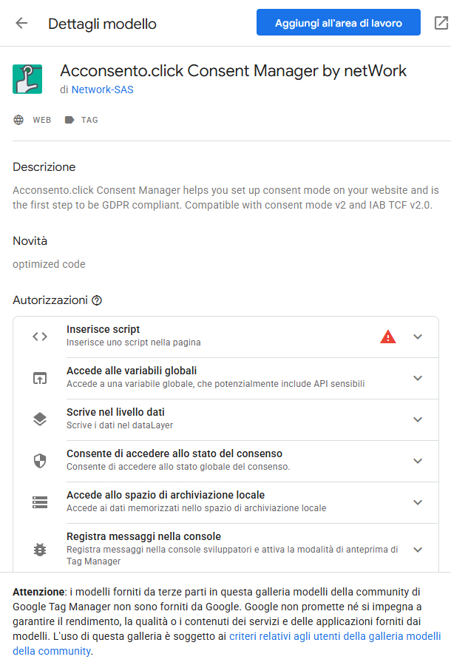Click the Descrizione heading
Viewport: 451px width, 668px height.
pos(44,167)
